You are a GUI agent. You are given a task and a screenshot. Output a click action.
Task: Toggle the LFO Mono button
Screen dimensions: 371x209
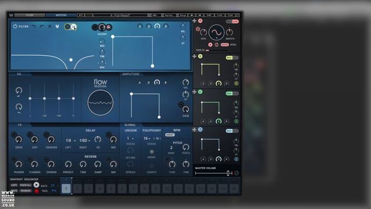pyautogui.click(x=224, y=45)
